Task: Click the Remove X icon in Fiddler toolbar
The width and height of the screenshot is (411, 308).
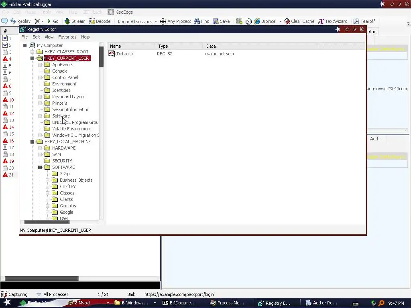Action: pos(37,21)
